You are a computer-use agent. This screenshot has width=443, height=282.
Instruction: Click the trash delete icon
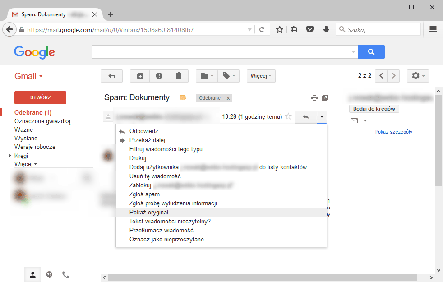click(179, 76)
